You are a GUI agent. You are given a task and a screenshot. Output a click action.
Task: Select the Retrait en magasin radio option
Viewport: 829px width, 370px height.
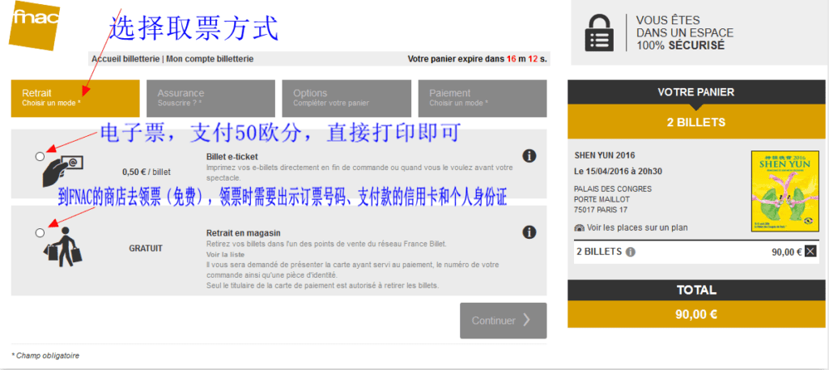[40, 233]
